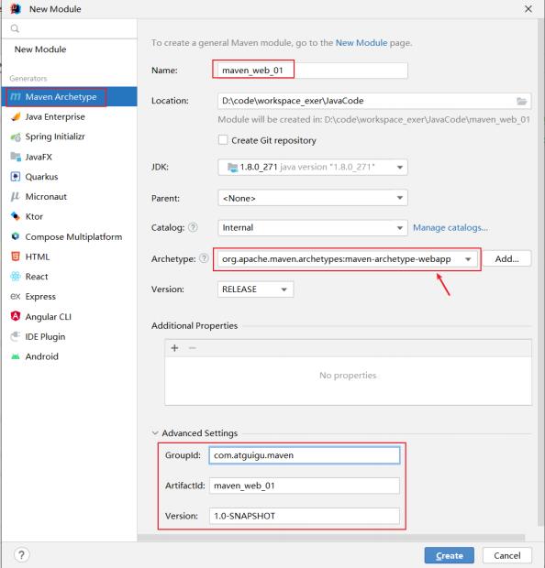
Task: Click the IDE Plugin icon
Action: [x=16, y=336]
